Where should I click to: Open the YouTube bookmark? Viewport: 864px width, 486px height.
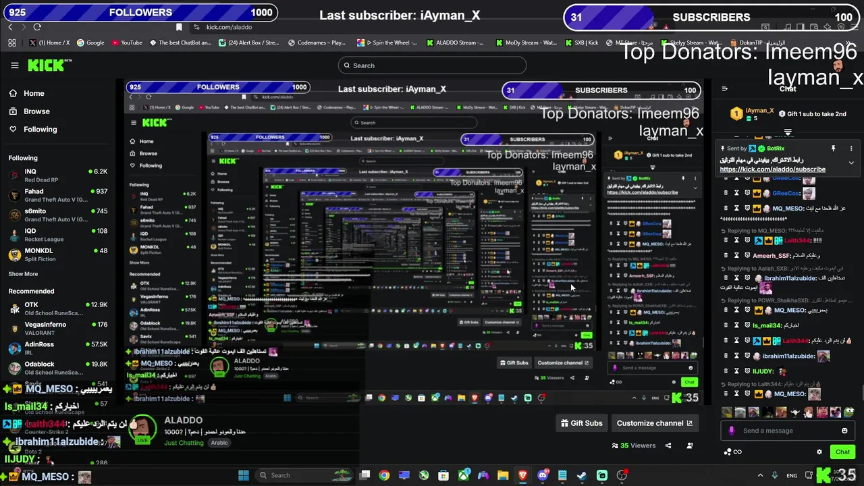pos(127,43)
